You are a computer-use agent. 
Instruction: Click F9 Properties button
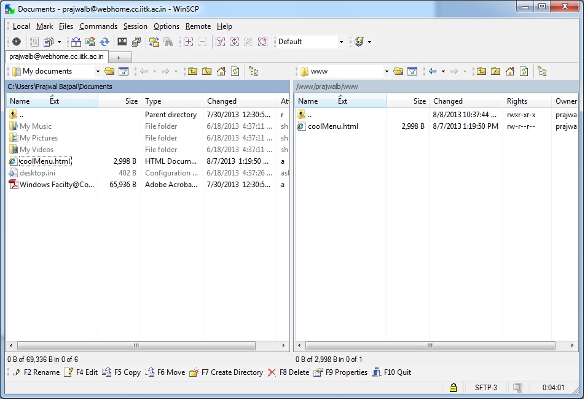point(340,372)
